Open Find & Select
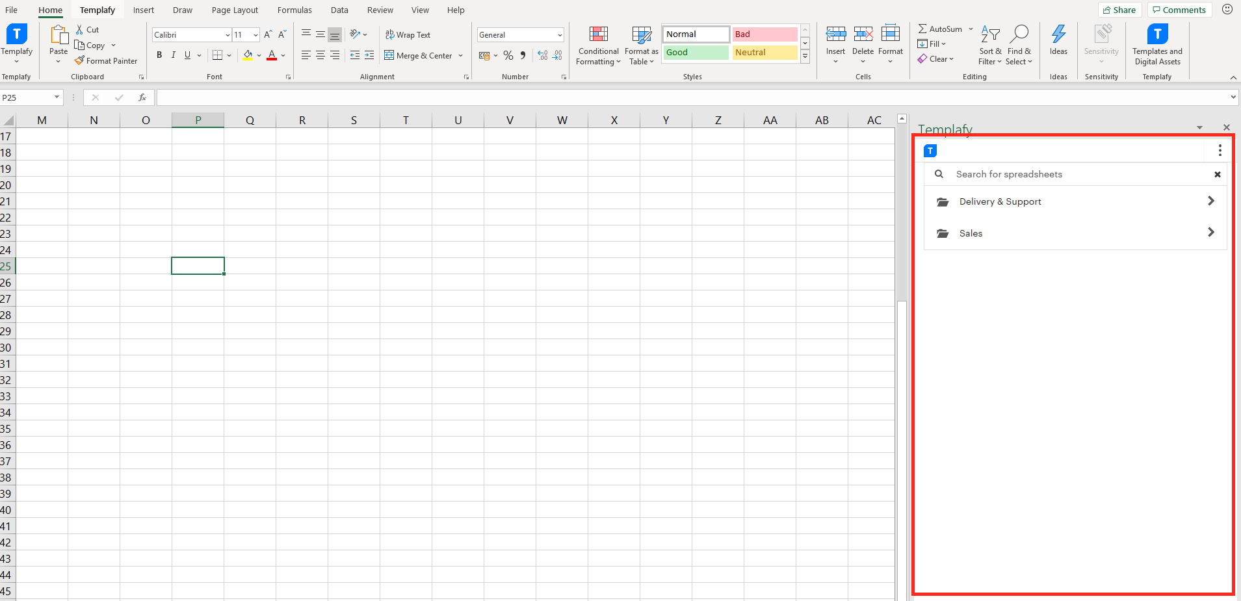1241x601 pixels. tap(1019, 44)
